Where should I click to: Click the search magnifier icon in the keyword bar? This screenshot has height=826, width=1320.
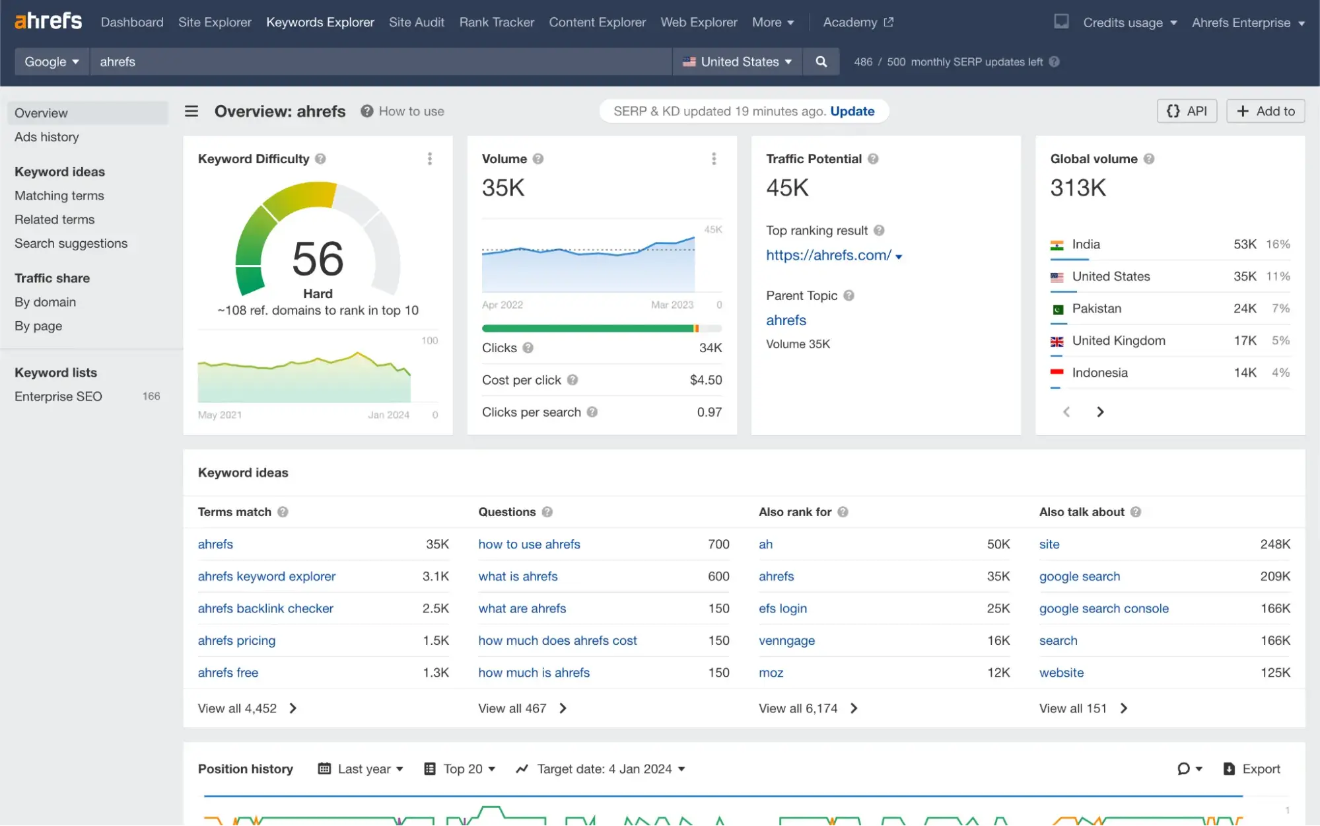[x=821, y=61]
